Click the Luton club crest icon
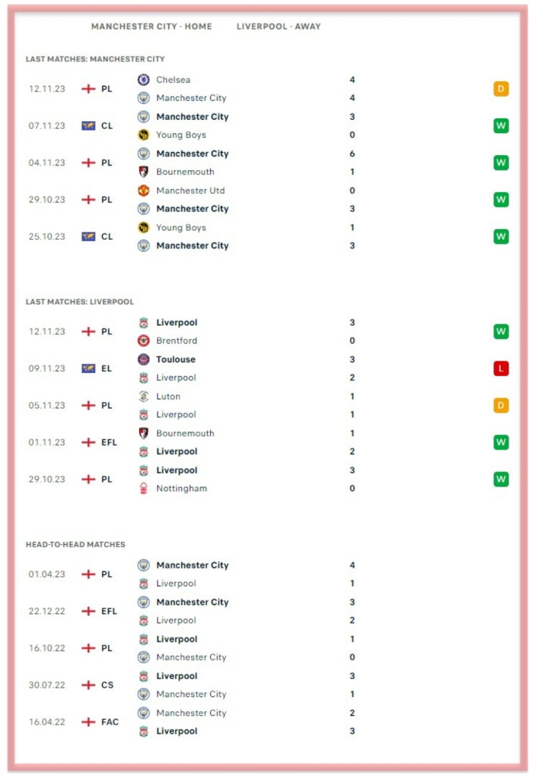Screen dimensions: 534x782 coord(144,396)
